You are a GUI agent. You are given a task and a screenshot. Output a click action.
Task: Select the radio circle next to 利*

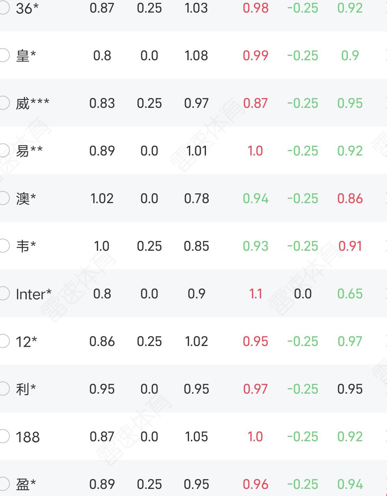coord(4,389)
